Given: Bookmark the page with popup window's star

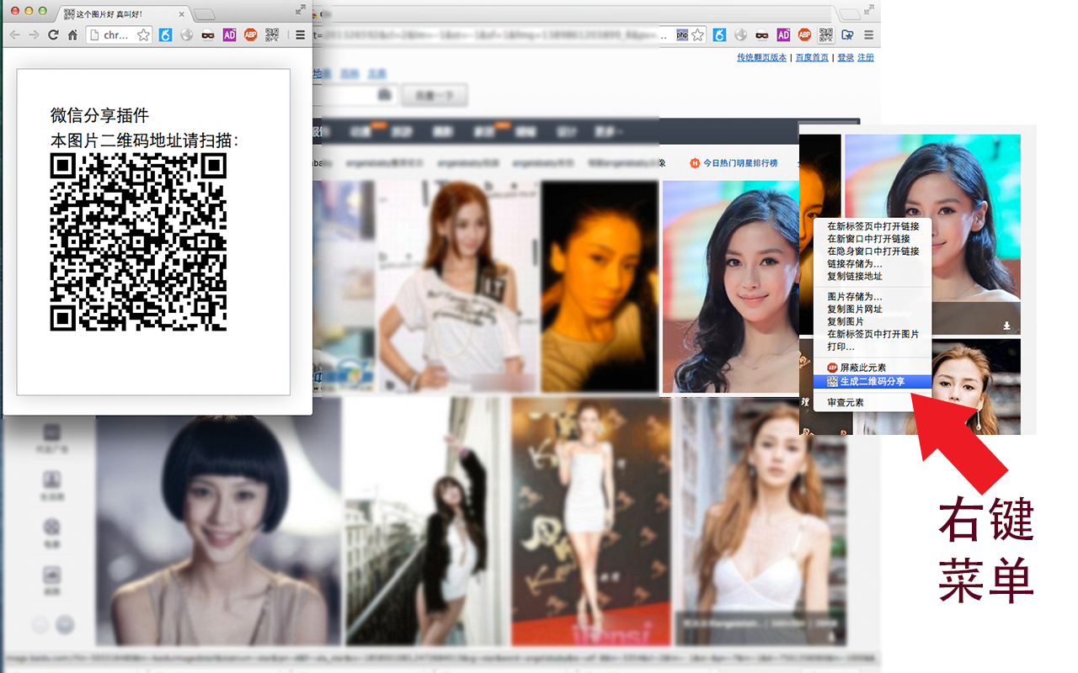Looking at the screenshot, I should (143, 35).
